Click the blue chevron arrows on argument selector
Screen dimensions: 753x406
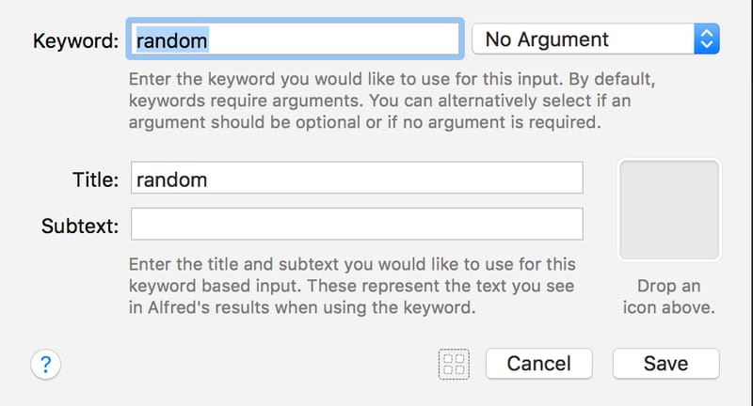coord(706,39)
